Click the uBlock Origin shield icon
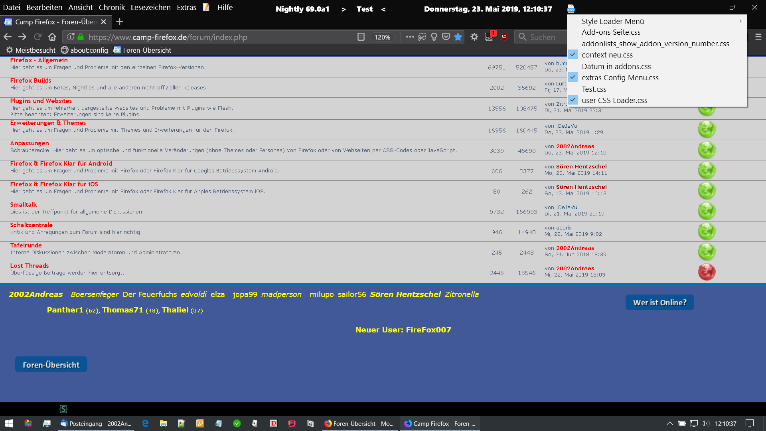Screen dimensions: 766x431 tap(504, 37)
